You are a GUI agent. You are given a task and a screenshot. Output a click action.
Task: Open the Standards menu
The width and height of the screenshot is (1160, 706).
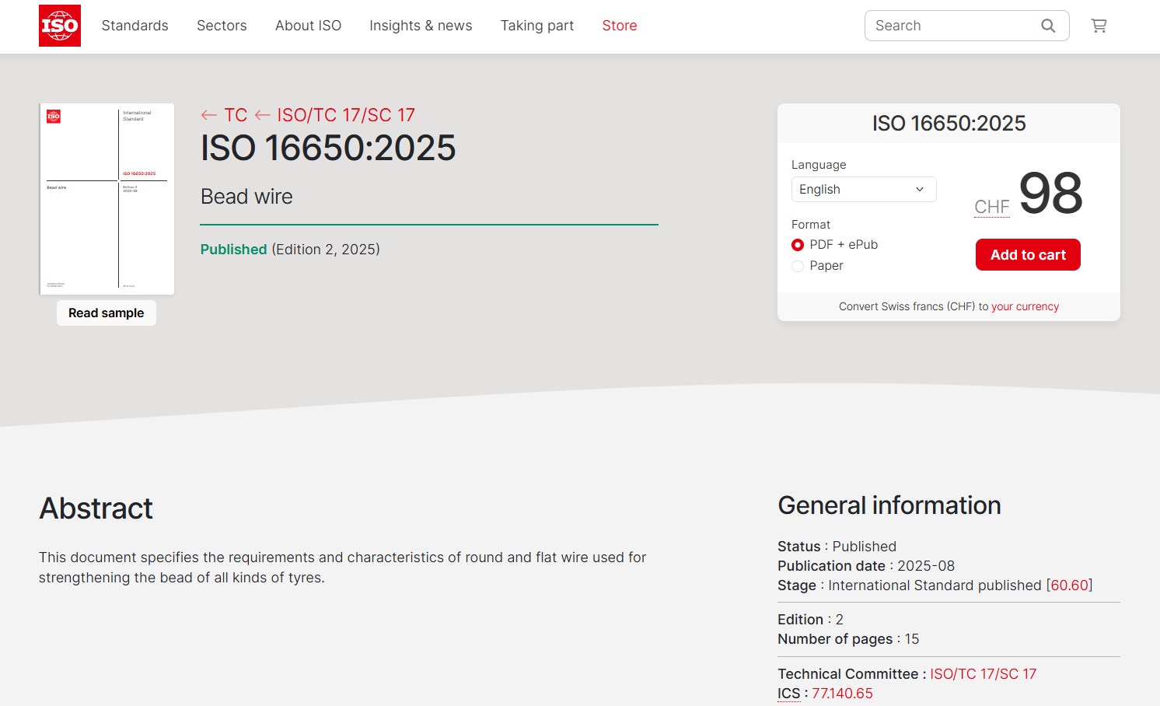135,26
